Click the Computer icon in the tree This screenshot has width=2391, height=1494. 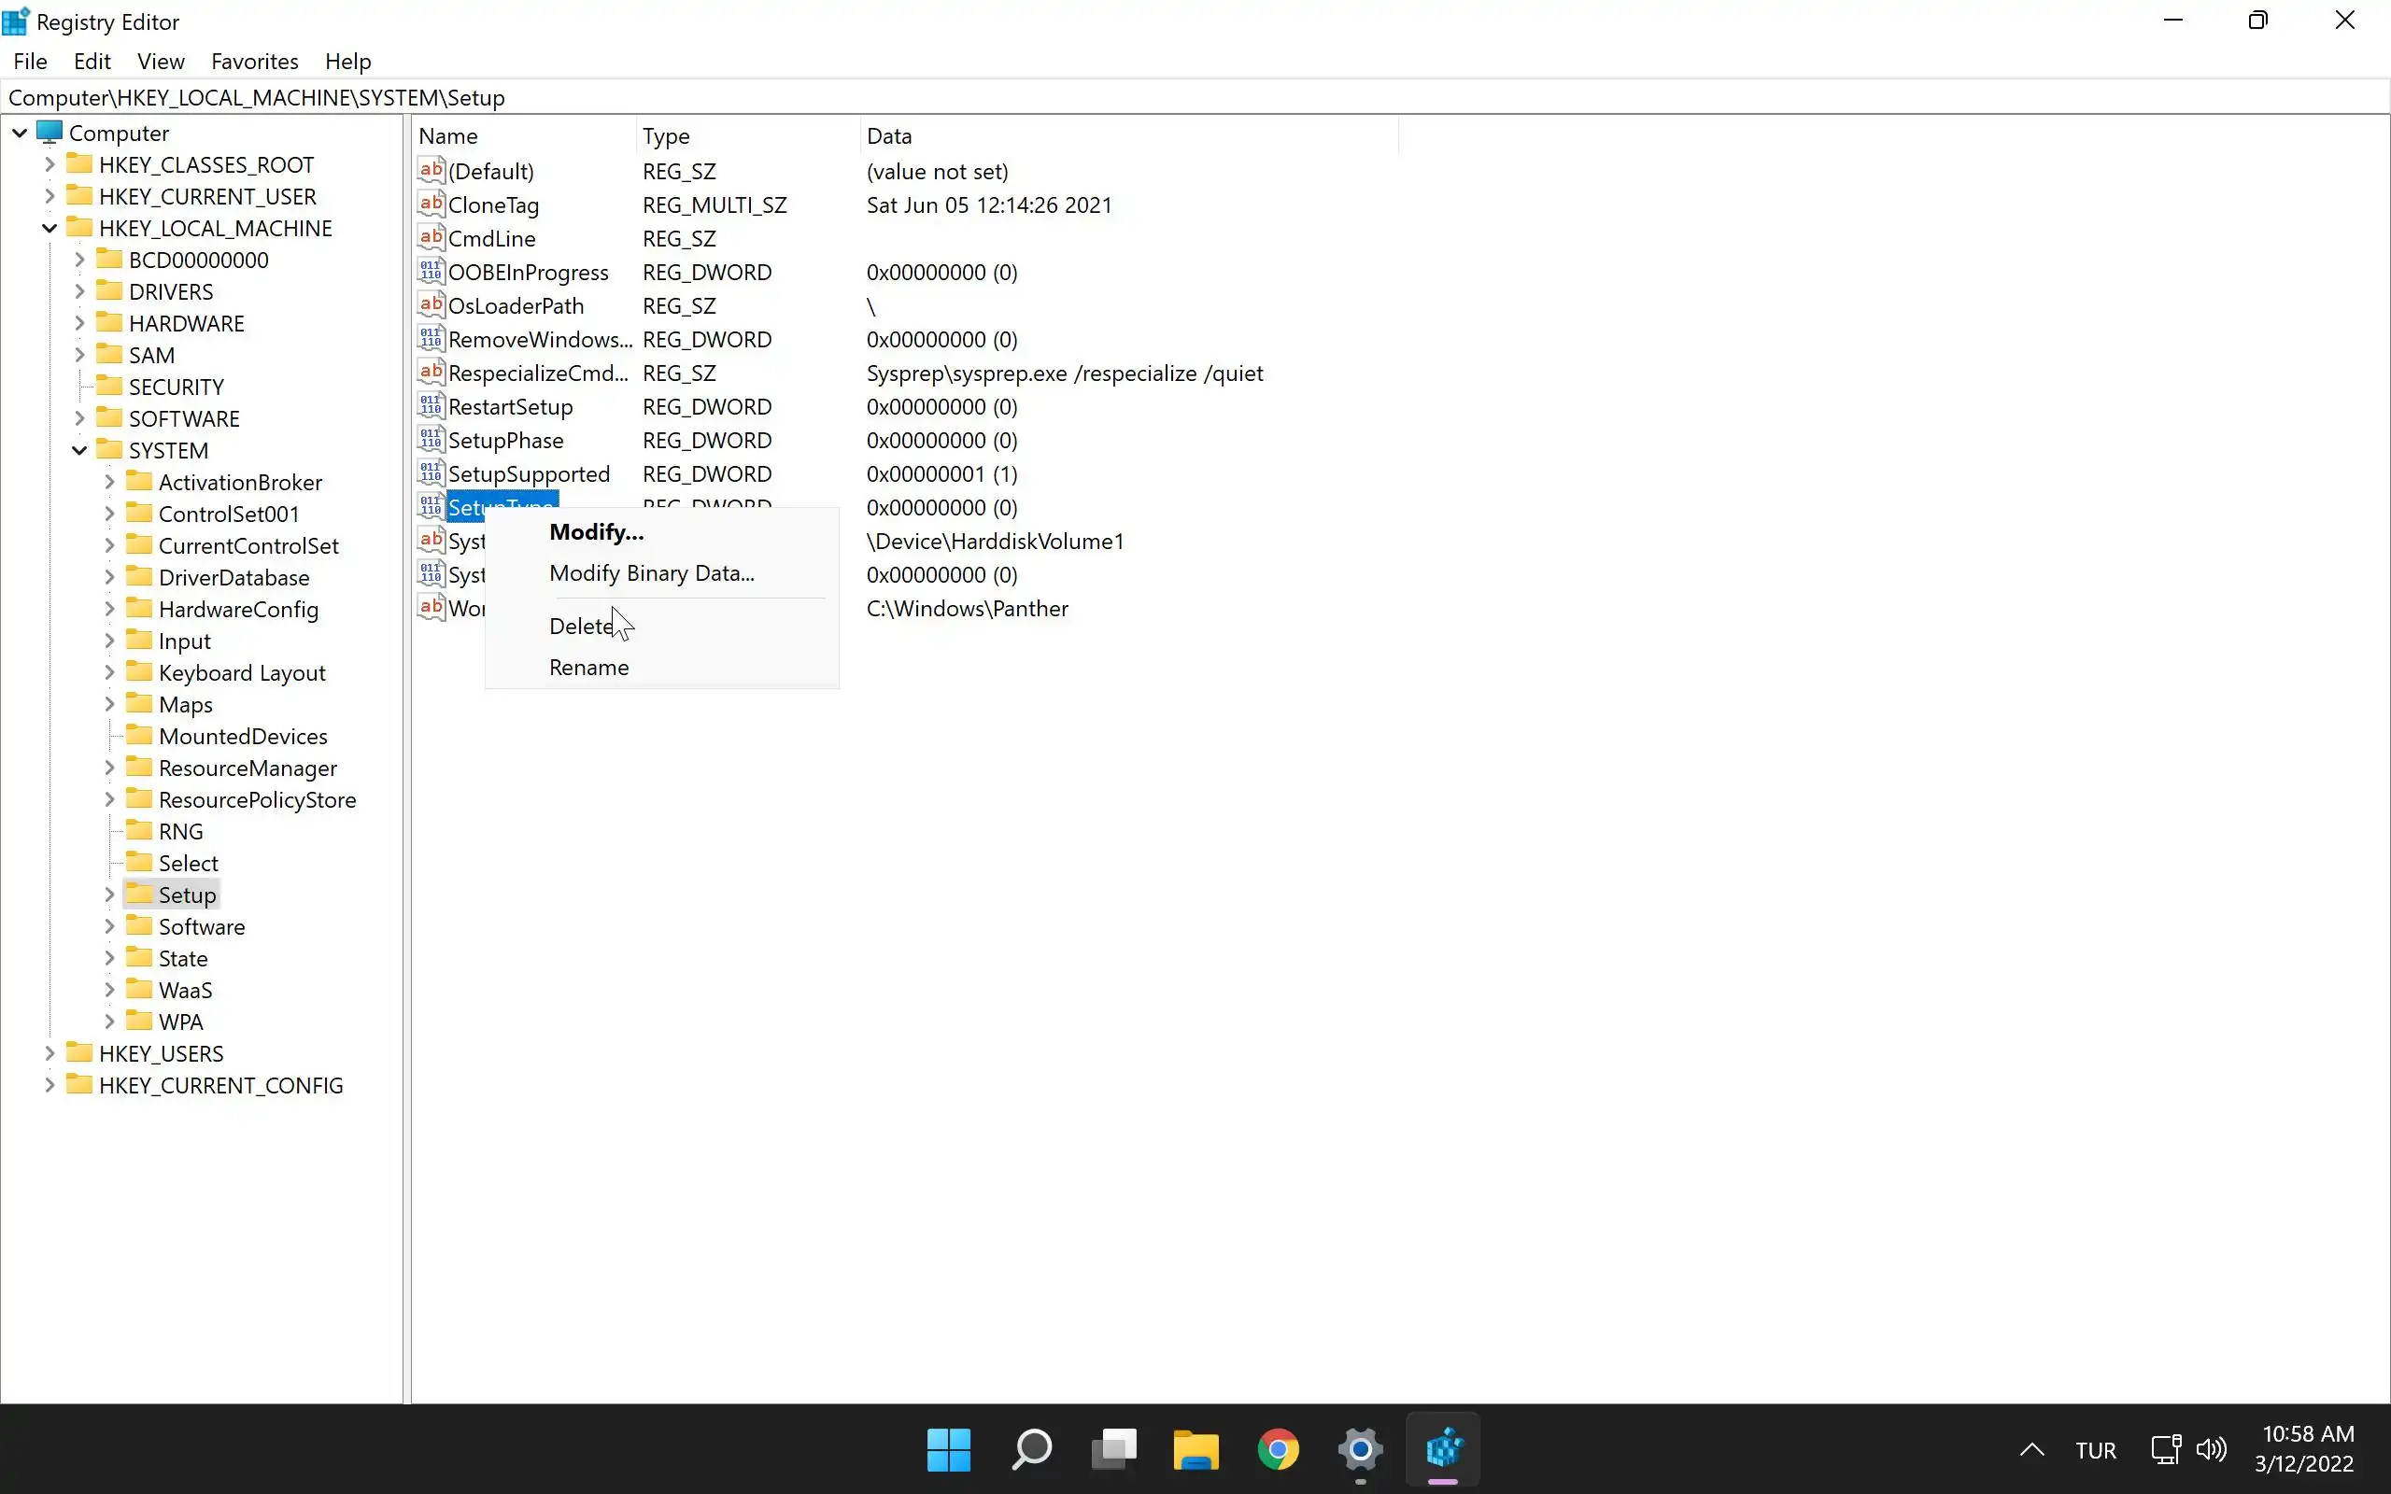pyautogui.click(x=50, y=133)
